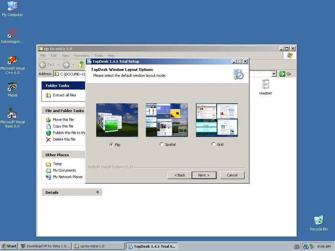335x251 pixels.
Task: Click Move this file link
Action: 63,120
